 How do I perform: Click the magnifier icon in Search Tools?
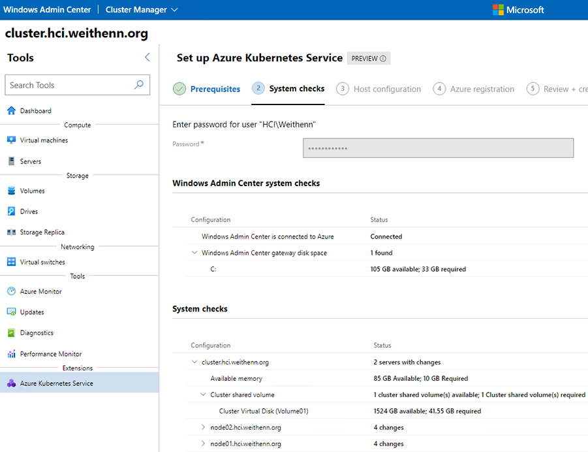click(139, 84)
